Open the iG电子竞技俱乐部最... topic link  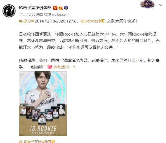click(x=41, y=141)
